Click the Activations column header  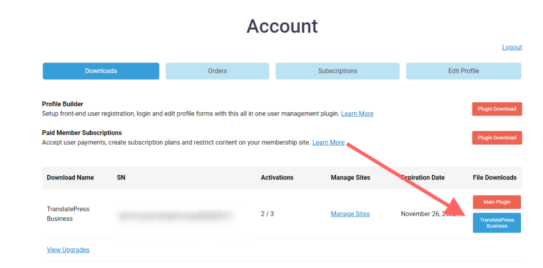tap(277, 177)
